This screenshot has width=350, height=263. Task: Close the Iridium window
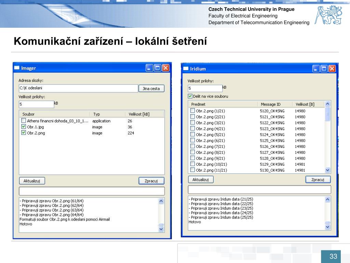332,68
